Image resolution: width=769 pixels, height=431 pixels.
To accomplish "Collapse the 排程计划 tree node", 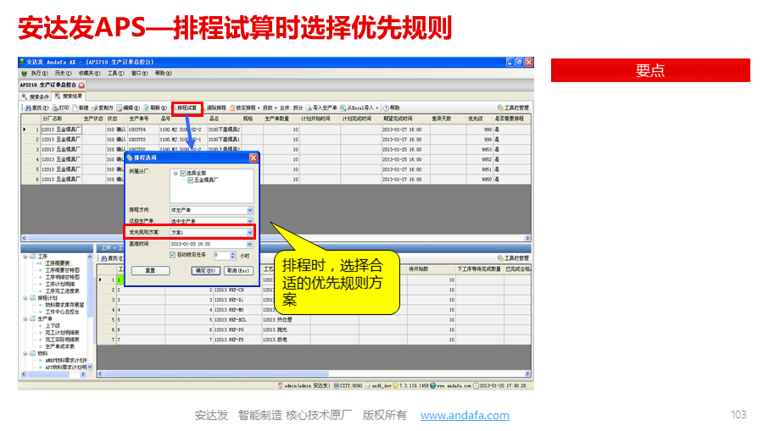I will pyautogui.click(x=25, y=298).
